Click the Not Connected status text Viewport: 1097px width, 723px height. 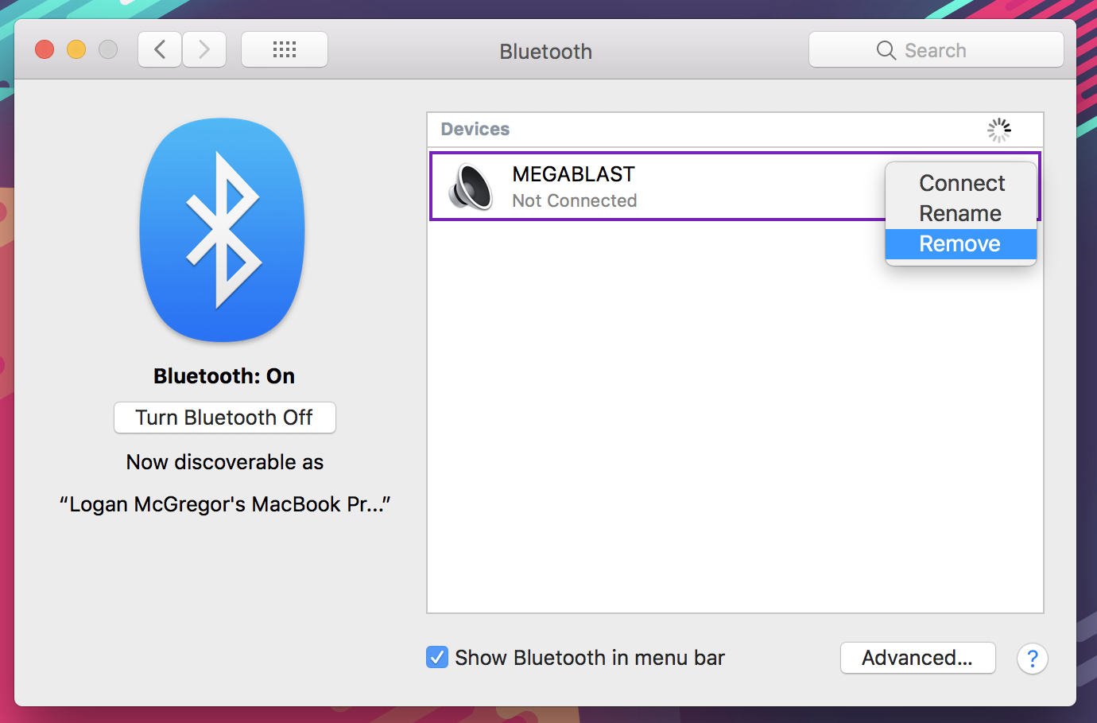(x=574, y=200)
